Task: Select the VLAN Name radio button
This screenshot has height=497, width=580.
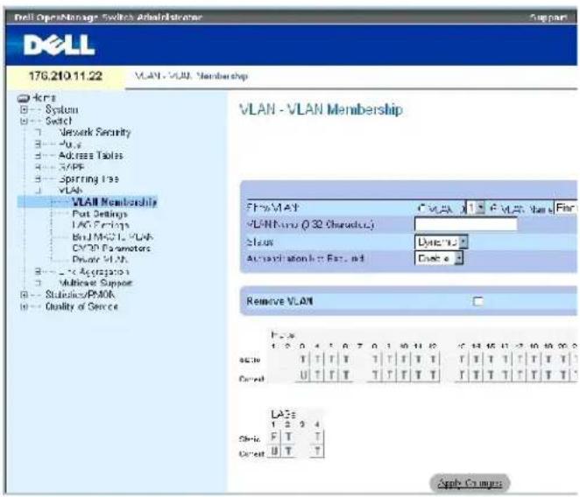Action: point(493,208)
